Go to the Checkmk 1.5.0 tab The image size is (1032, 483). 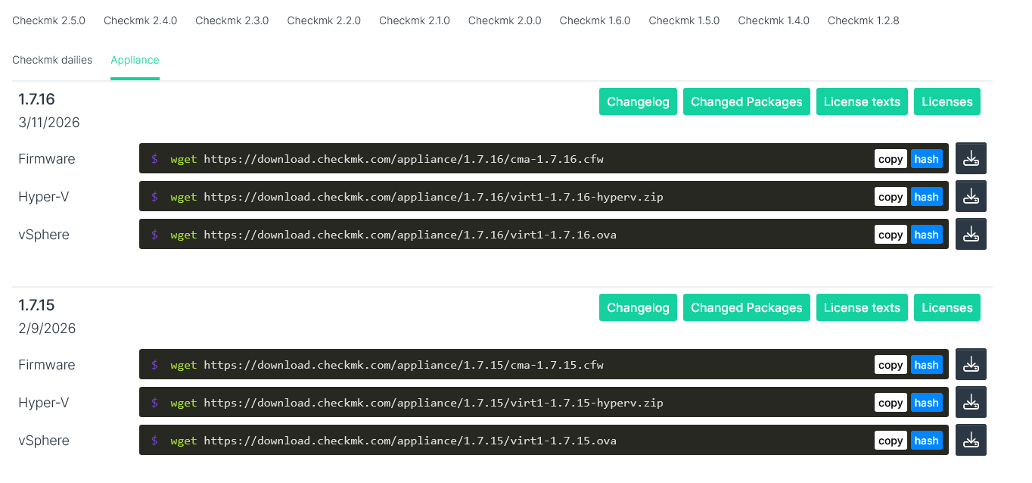pyautogui.click(x=684, y=20)
